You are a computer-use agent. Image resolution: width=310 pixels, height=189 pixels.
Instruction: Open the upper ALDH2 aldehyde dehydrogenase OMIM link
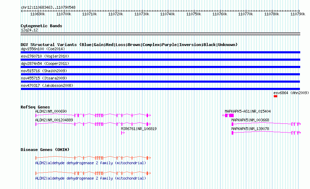coord(91,163)
